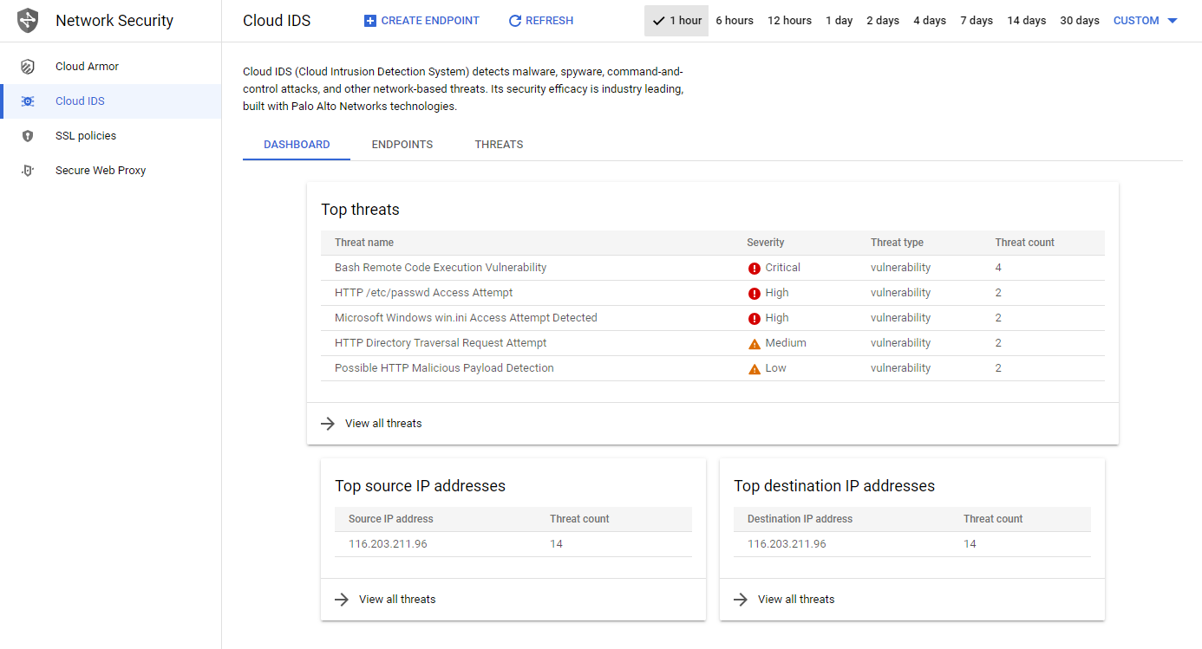Switch to the Dashboard tab
The height and width of the screenshot is (649, 1202).
(297, 145)
